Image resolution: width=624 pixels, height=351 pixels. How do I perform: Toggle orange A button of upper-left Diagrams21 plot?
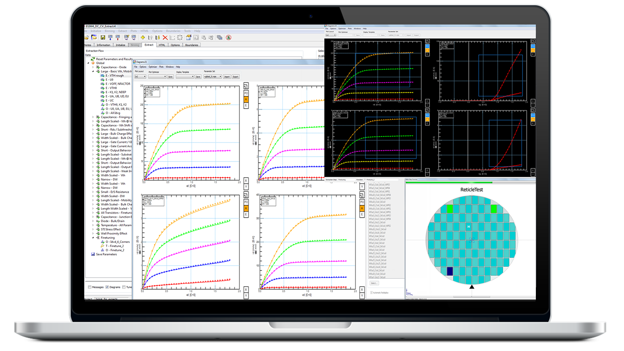pos(246,99)
